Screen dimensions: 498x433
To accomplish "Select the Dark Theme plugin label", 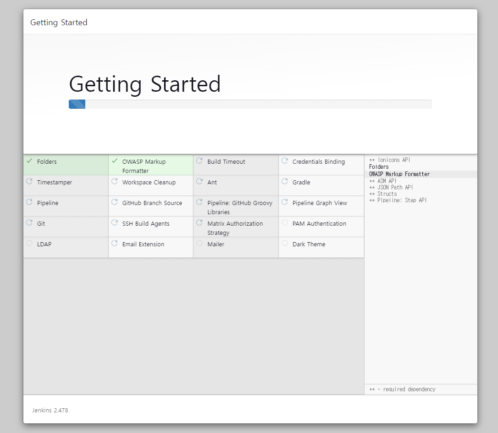I will click(x=309, y=244).
